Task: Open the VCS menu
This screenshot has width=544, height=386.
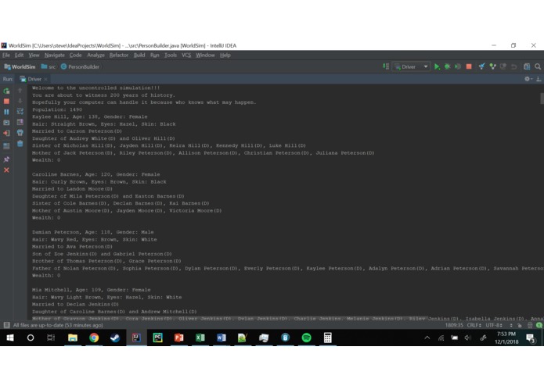Action: click(x=186, y=55)
